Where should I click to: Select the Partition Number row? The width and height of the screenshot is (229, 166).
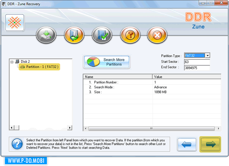click(152, 82)
